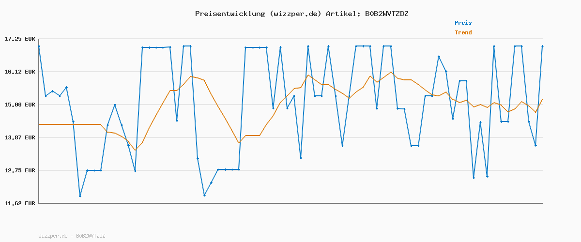Click article code B0B2WVTZDZ in the title

pyautogui.click(x=386, y=14)
